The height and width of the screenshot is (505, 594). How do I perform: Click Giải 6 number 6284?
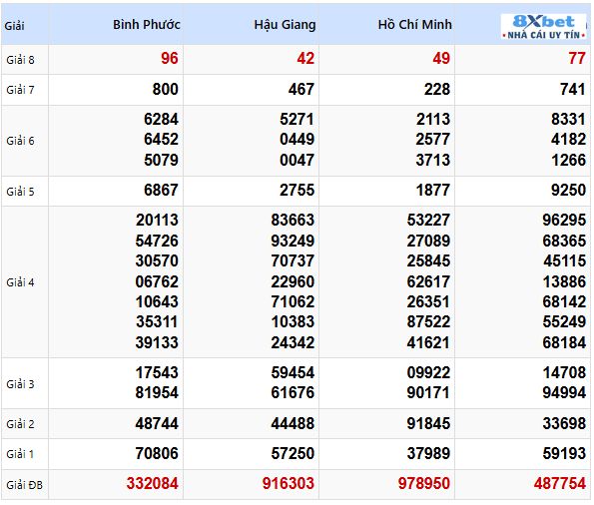(x=161, y=120)
